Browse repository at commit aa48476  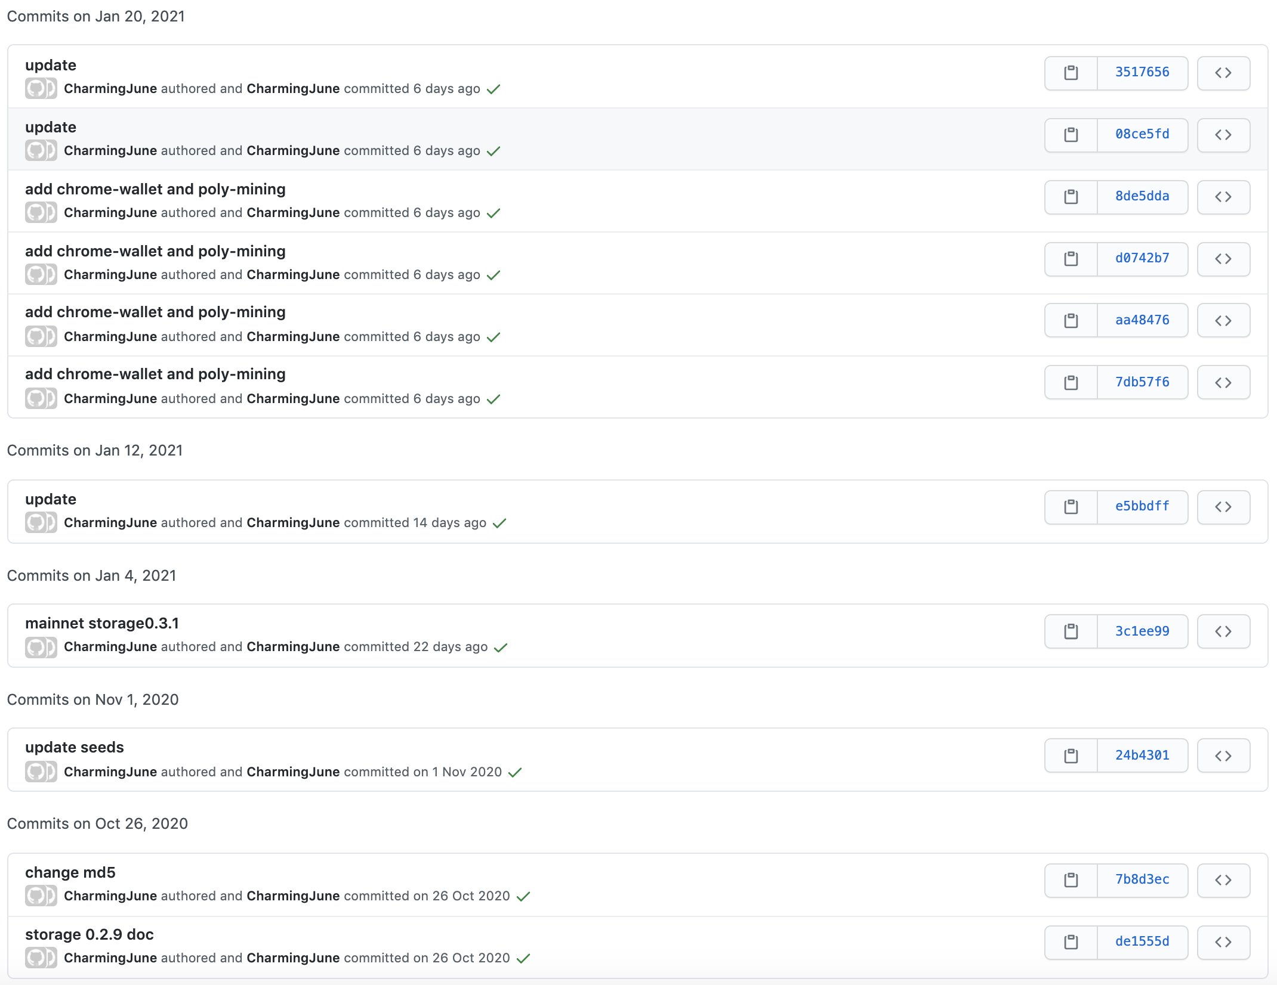(x=1223, y=321)
